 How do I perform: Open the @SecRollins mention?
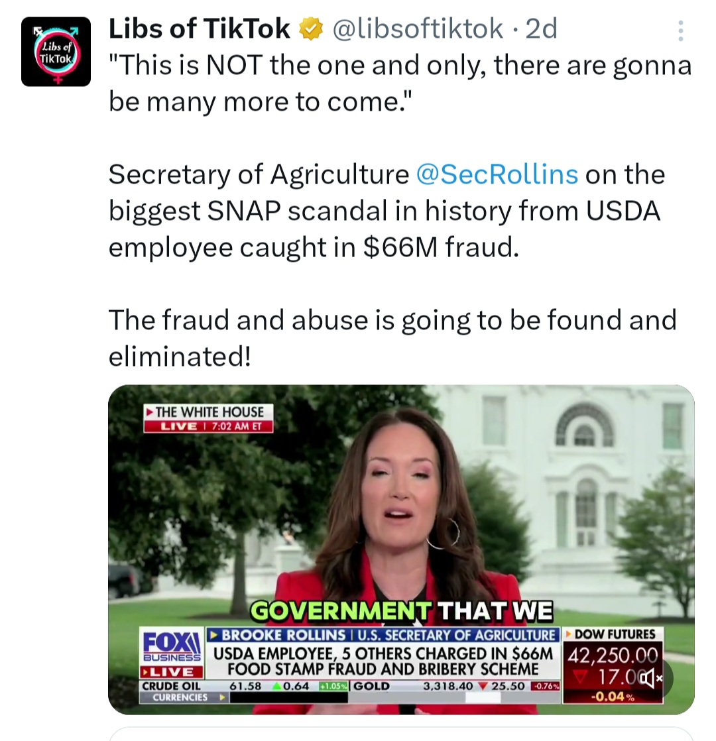pyautogui.click(x=497, y=174)
